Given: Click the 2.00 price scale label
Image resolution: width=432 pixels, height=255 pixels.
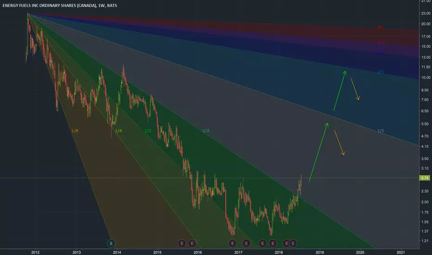Looking at the screenshot, I should click(425, 202).
